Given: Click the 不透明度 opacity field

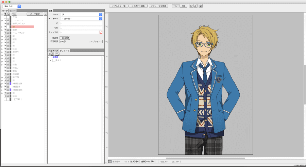Looking at the screenshot, I should coord(62,41).
